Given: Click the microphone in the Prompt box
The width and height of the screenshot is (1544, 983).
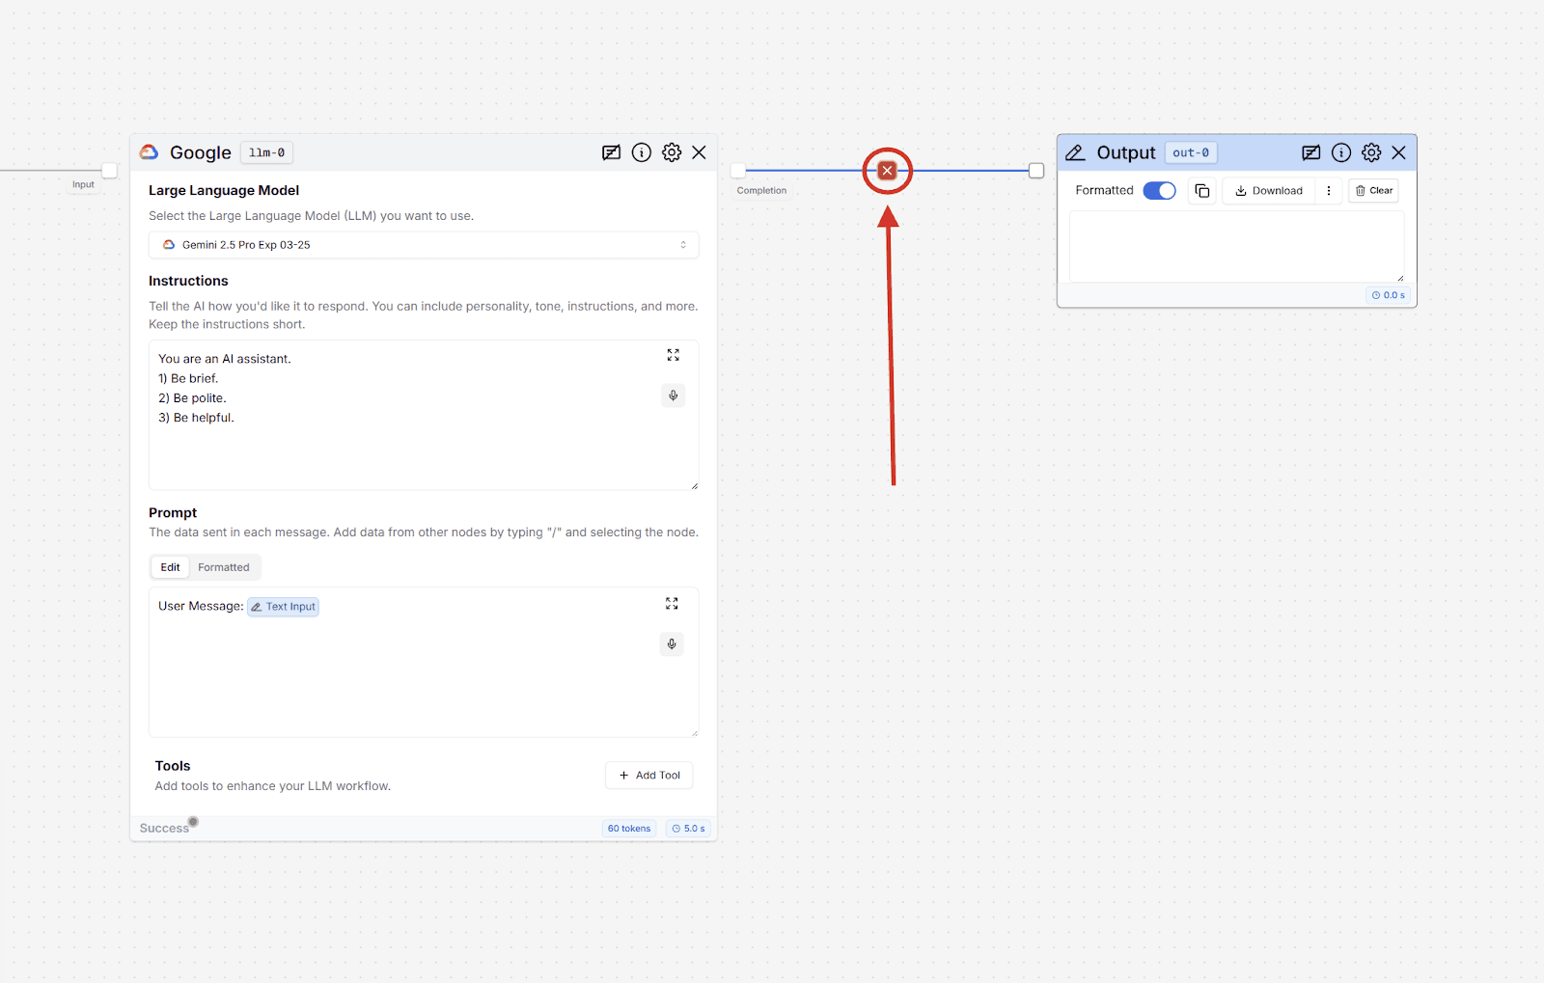Looking at the screenshot, I should tap(672, 644).
